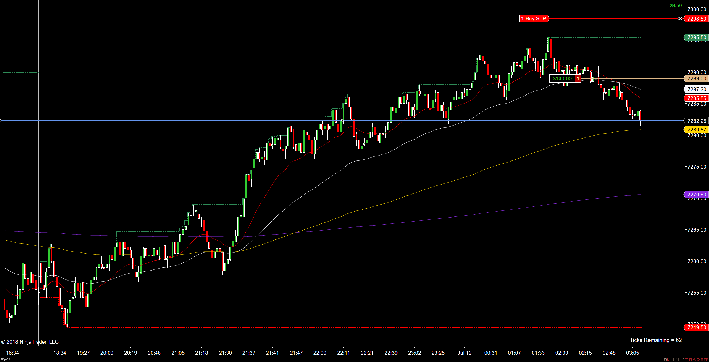Click the 02:15 time axis label
Screen dimensions: 709x362
tap(585, 353)
